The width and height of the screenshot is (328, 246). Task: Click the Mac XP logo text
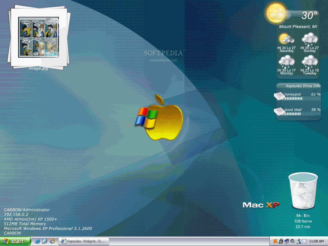(261, 205)
